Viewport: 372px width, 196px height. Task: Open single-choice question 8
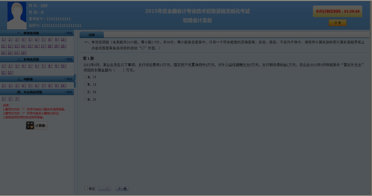click(x=50, y=40)
